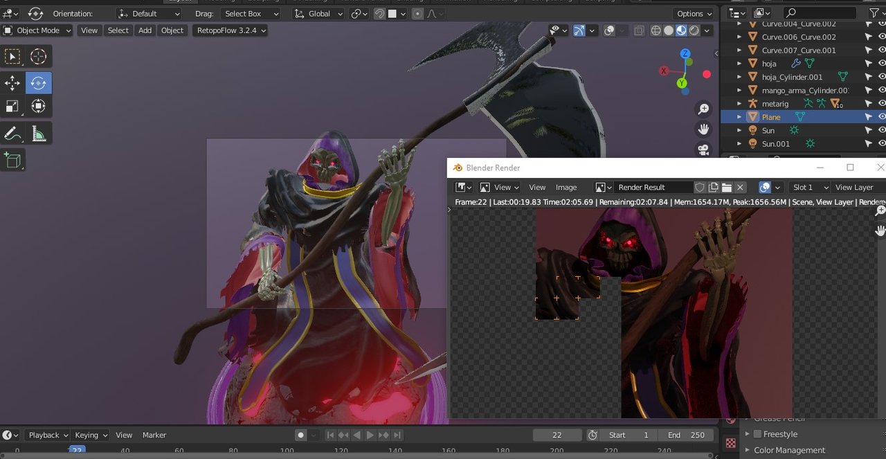Screen dimensions: 886x459
Task: Toggle show gizmo button in viewport header
Action: (579, 30)
